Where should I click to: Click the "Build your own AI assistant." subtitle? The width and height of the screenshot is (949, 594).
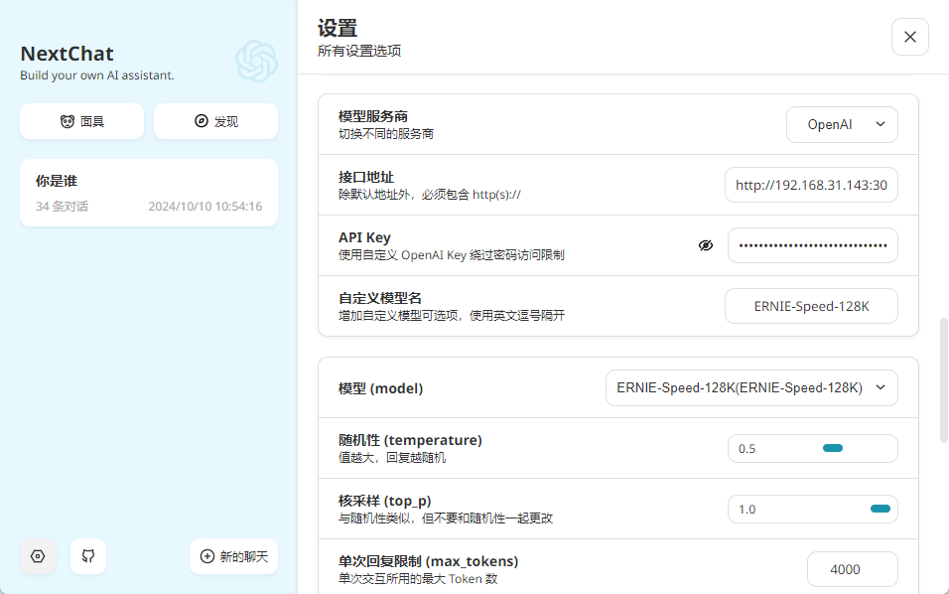point(97,75)
